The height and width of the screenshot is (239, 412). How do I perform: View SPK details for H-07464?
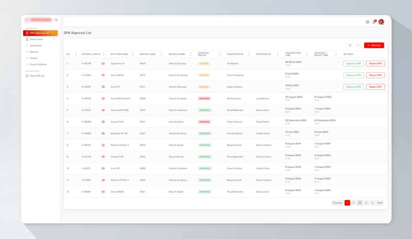(x=103, y=75)
